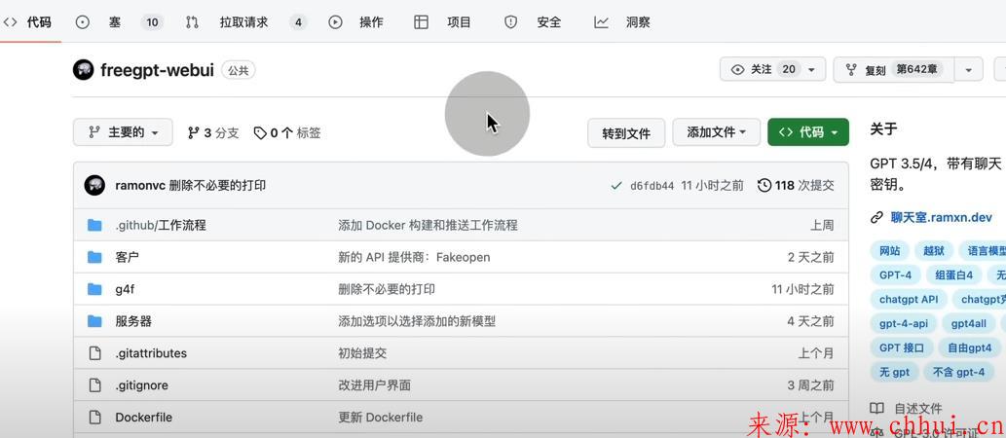Open the 服务器 folder
This screenshot has width=1006, height=438.
pyautogui.click(x=133, y=321)
